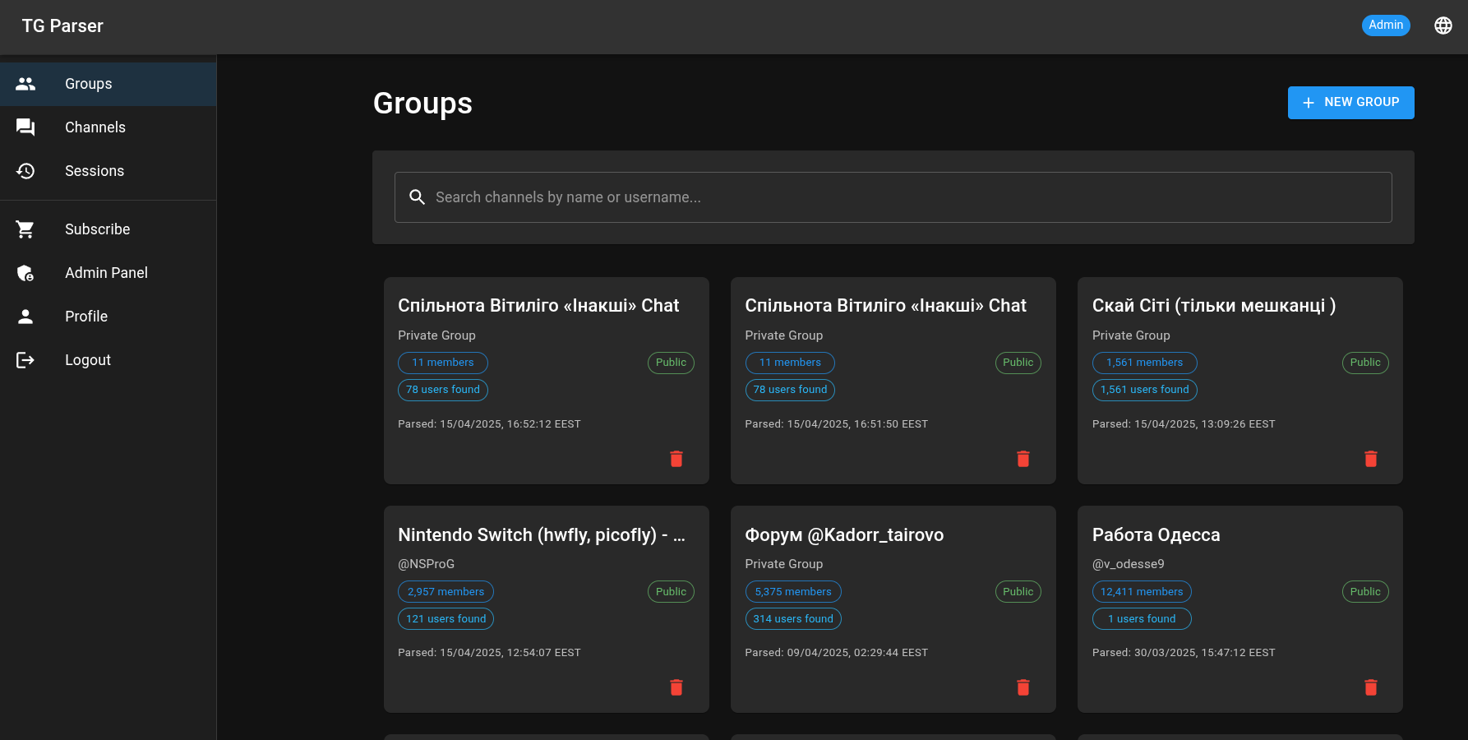Click the @NSProG username text
Viewport: 1468px width, 740px height.
point(426,564)
